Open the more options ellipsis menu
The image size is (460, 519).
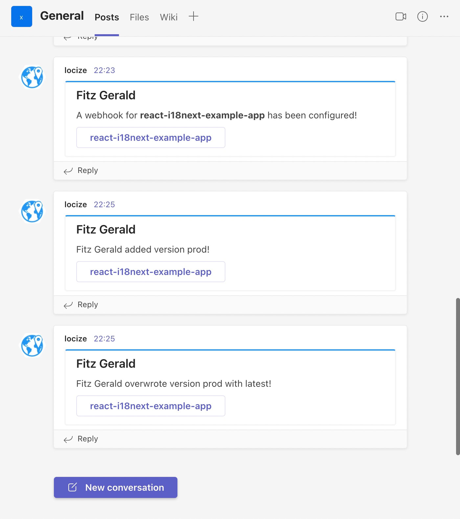(x=444, y=16)
